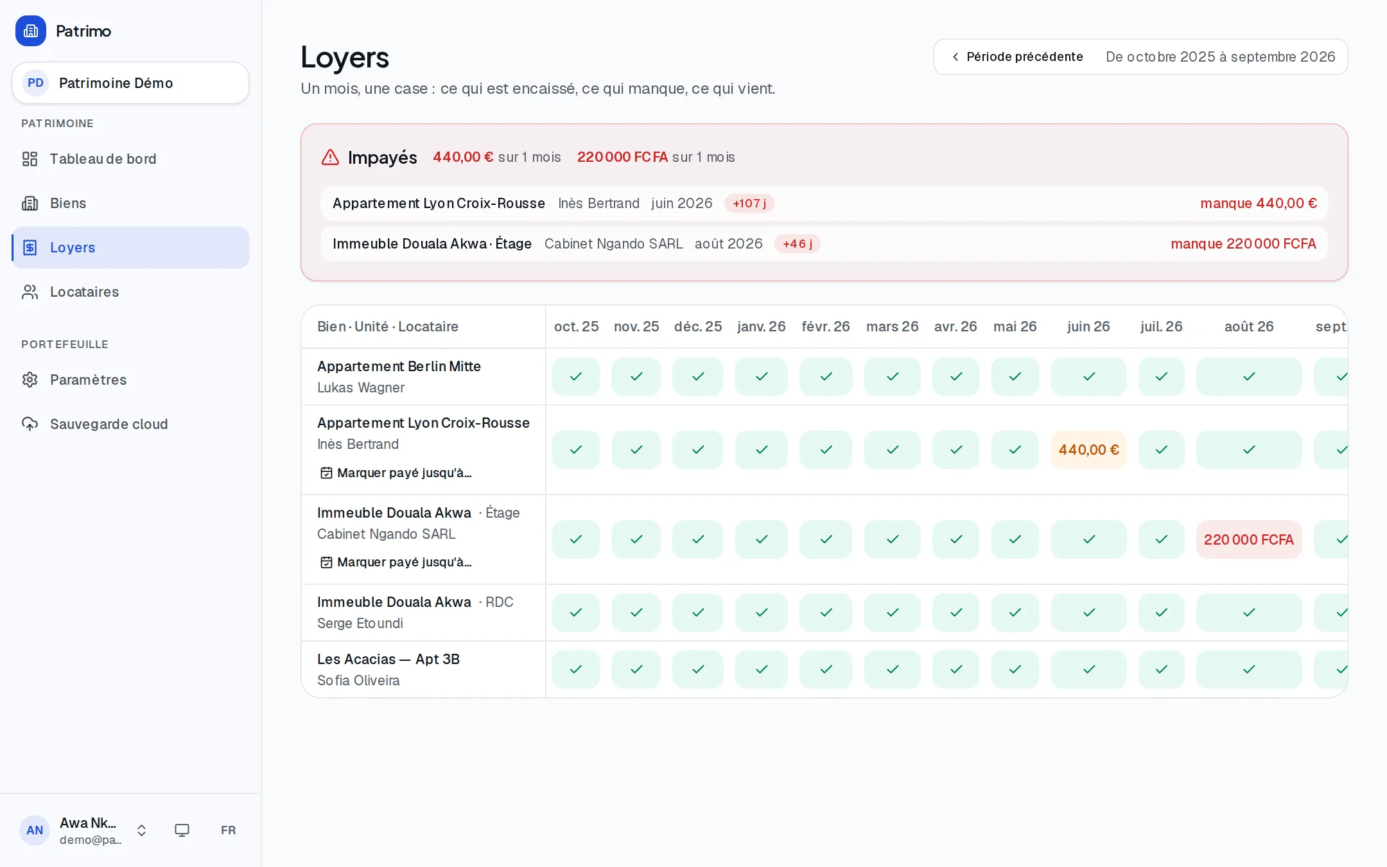Select the Locataires people icon

(30, 292)
